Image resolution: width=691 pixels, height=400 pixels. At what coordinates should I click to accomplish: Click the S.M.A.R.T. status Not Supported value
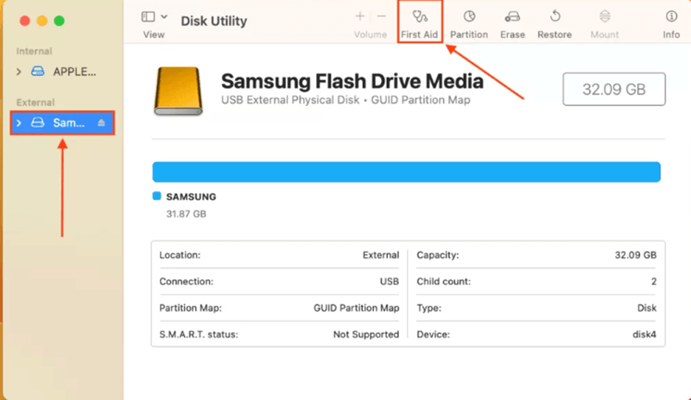pyautogui.click(x=365, y=334)
